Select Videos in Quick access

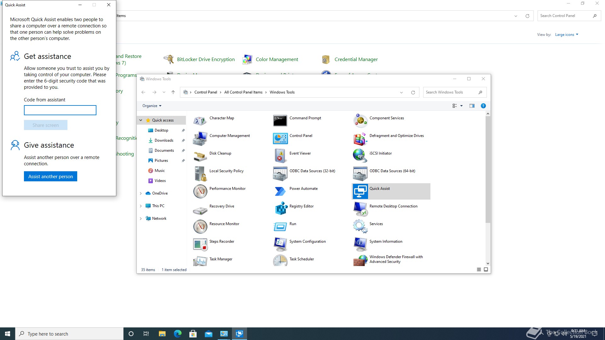tap(160, 181)
